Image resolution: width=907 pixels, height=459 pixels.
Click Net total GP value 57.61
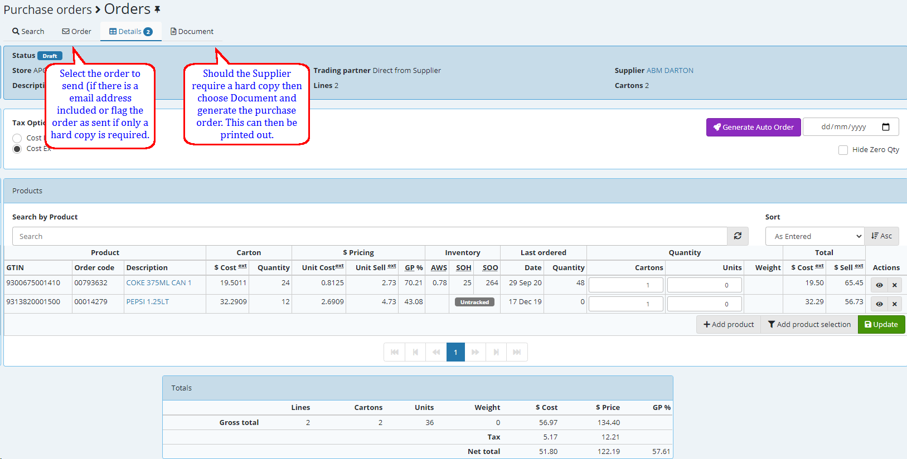[661, 452]
